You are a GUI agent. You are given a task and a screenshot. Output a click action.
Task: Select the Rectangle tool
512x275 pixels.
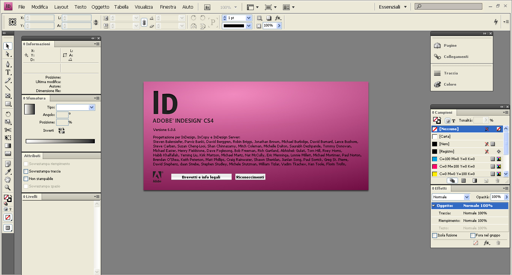click(x=8, y=104)
